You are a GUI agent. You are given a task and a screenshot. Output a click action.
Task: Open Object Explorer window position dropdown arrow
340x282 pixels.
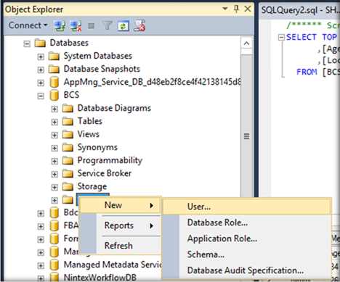click(225, 9)
